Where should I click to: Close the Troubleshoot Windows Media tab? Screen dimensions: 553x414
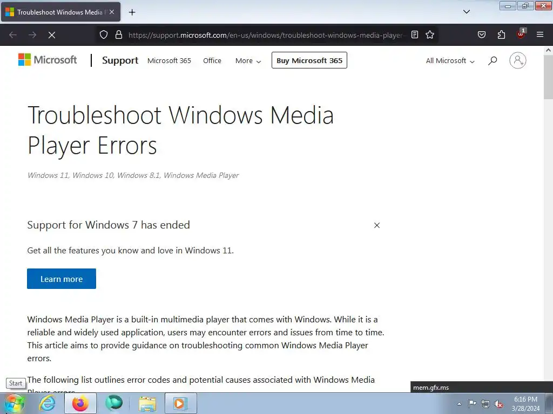coord(112,12)
